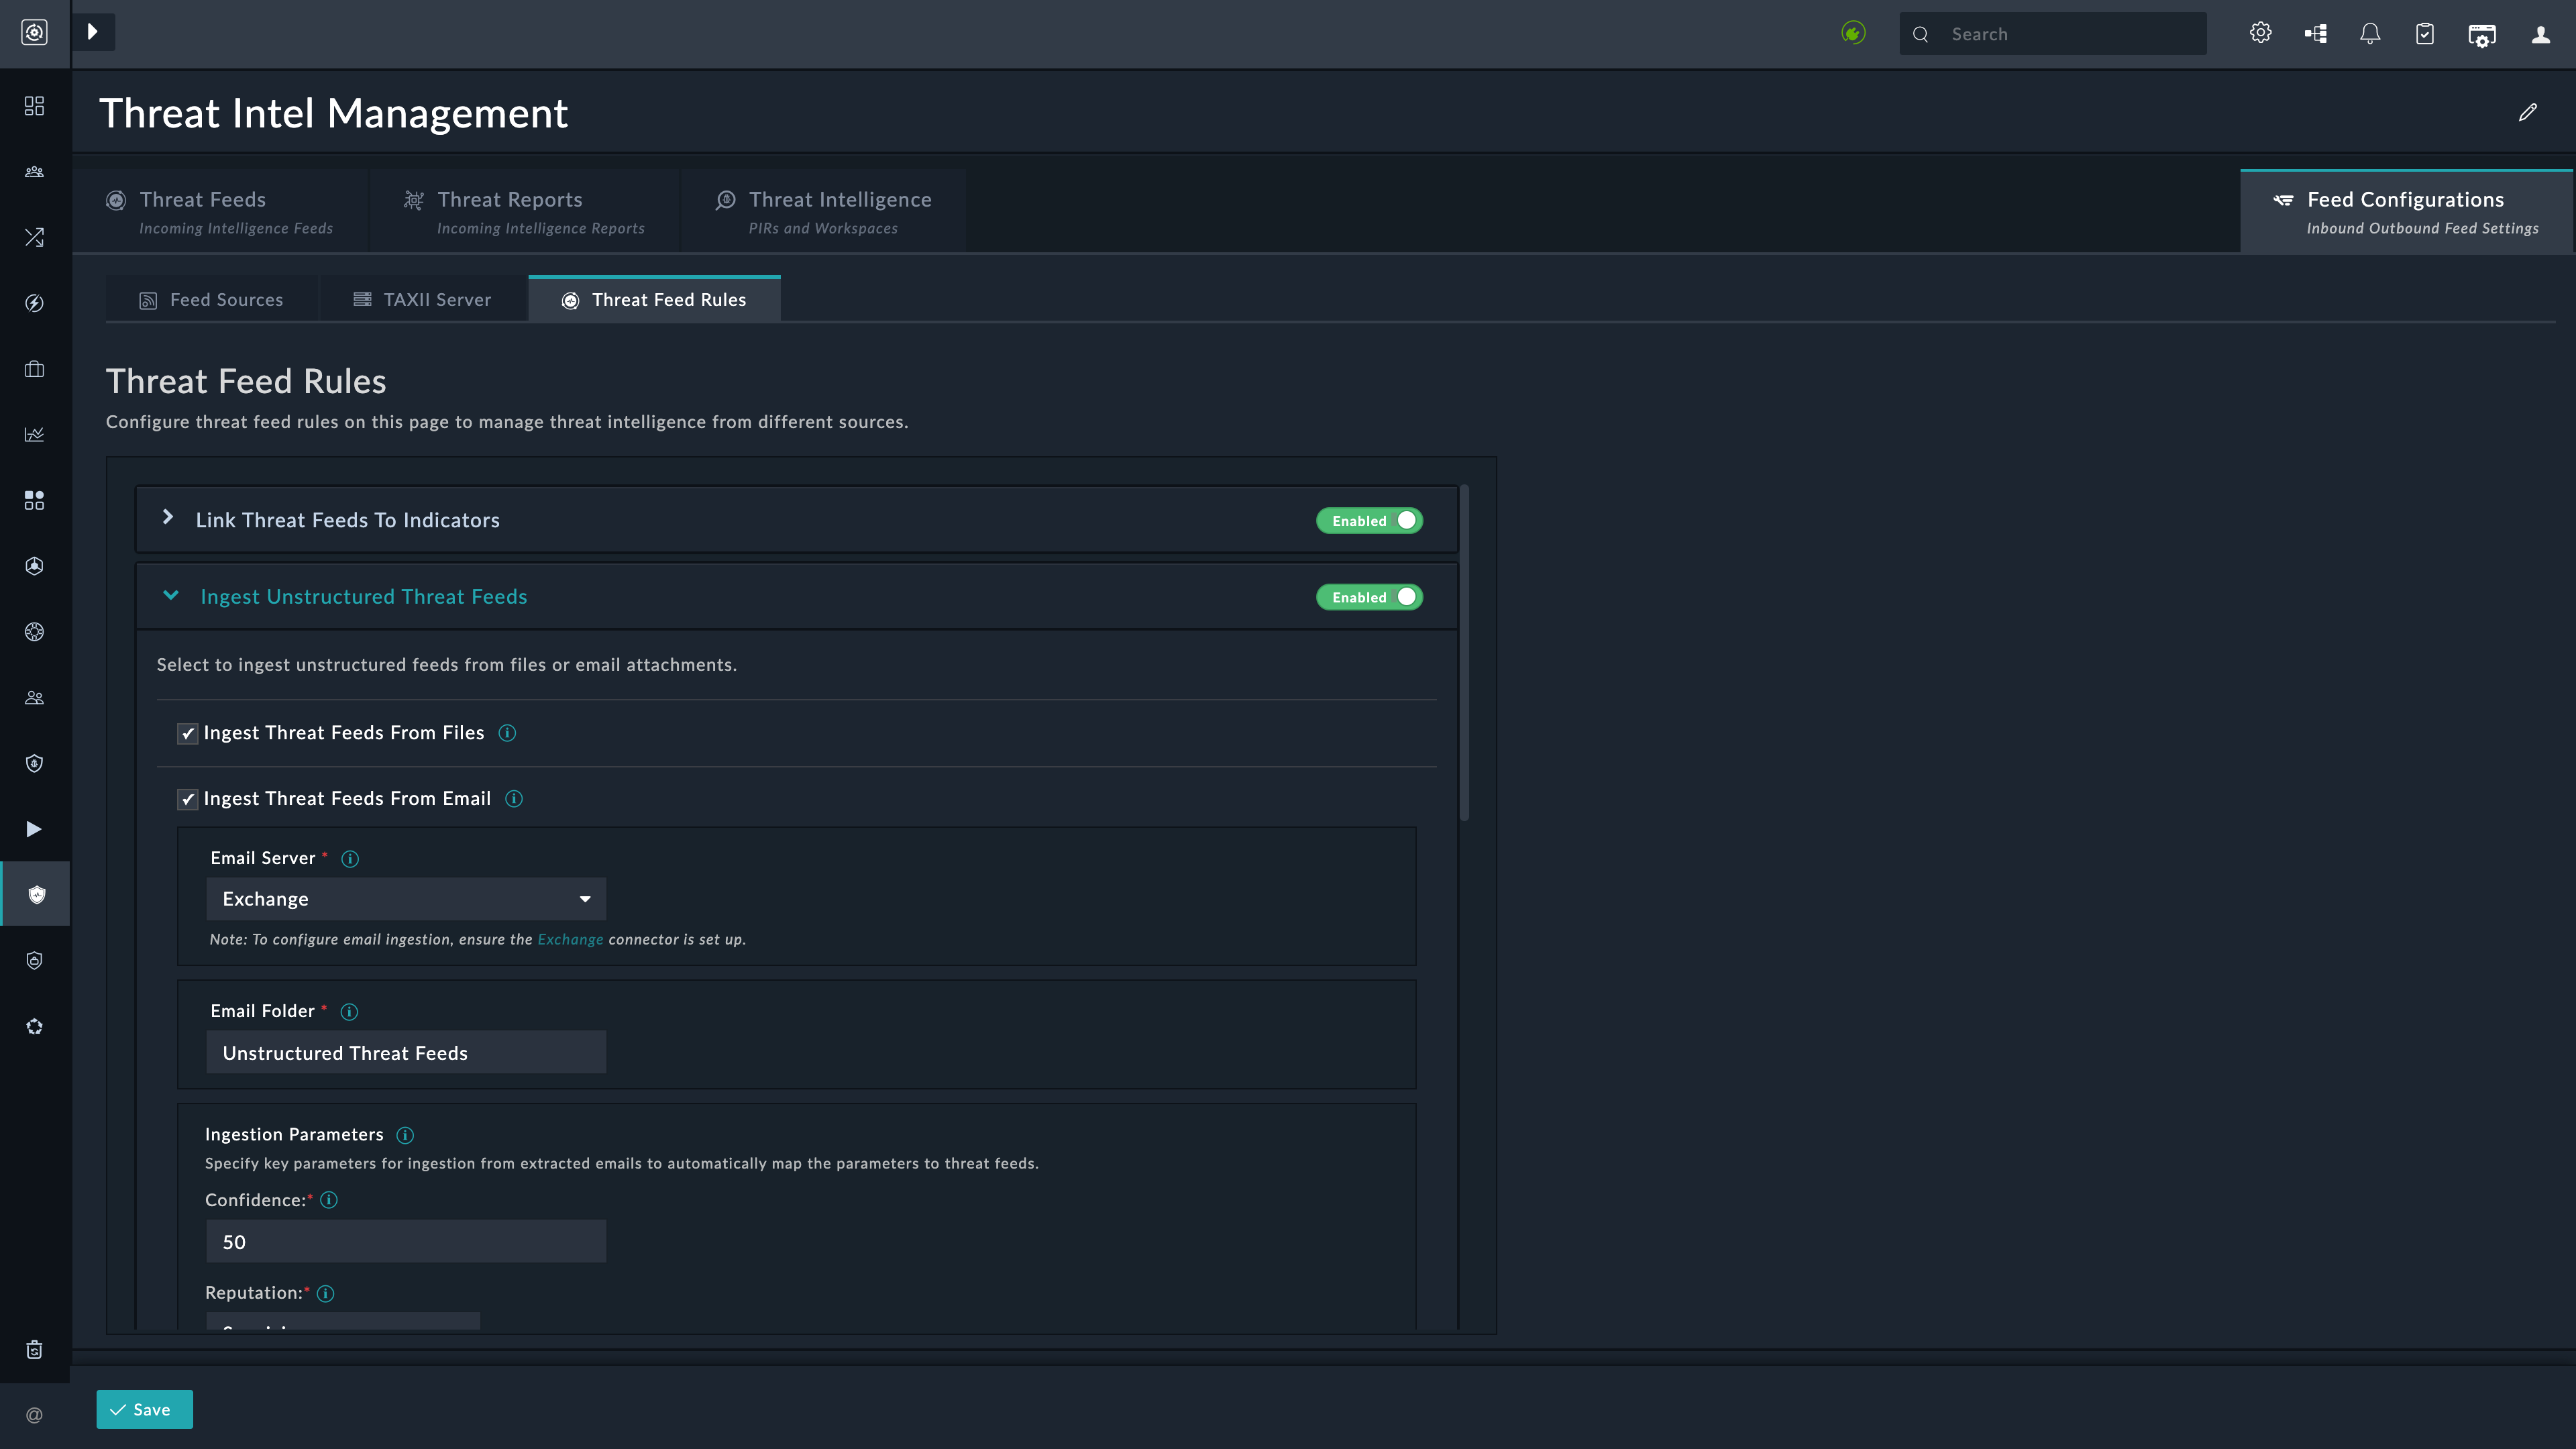Click the user profile icon

(2540, 34)
